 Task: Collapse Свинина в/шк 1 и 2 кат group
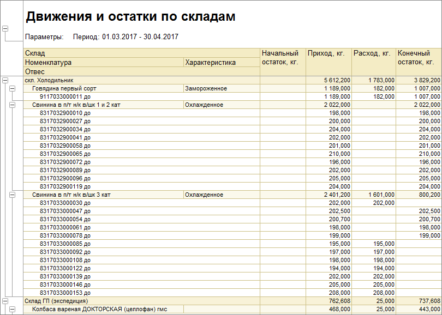tap(13, 105)
